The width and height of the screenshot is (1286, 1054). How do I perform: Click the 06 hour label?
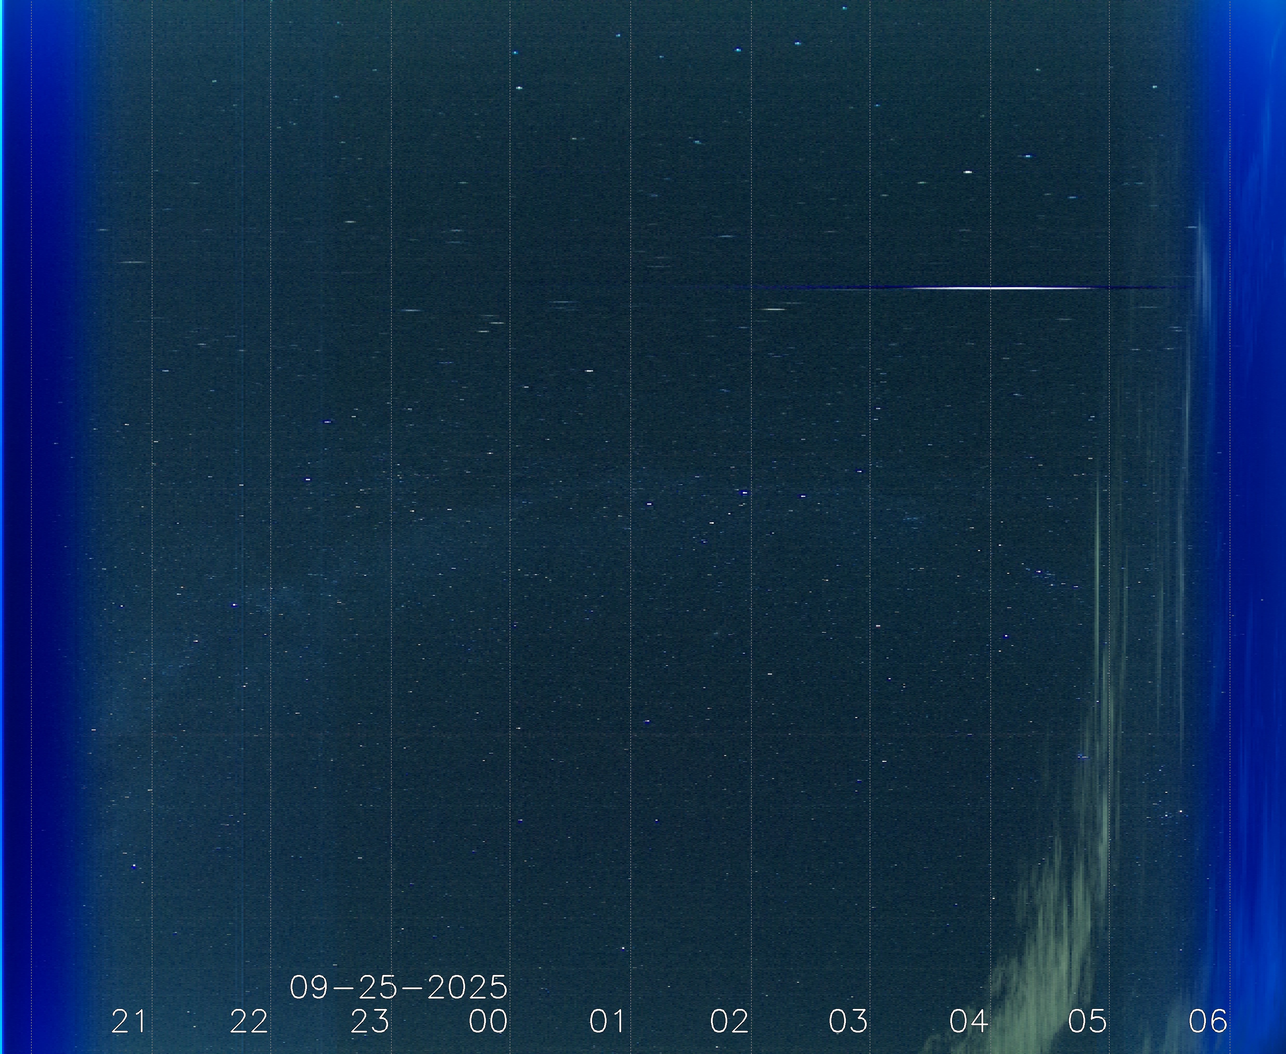[x=1208, y=1022]
